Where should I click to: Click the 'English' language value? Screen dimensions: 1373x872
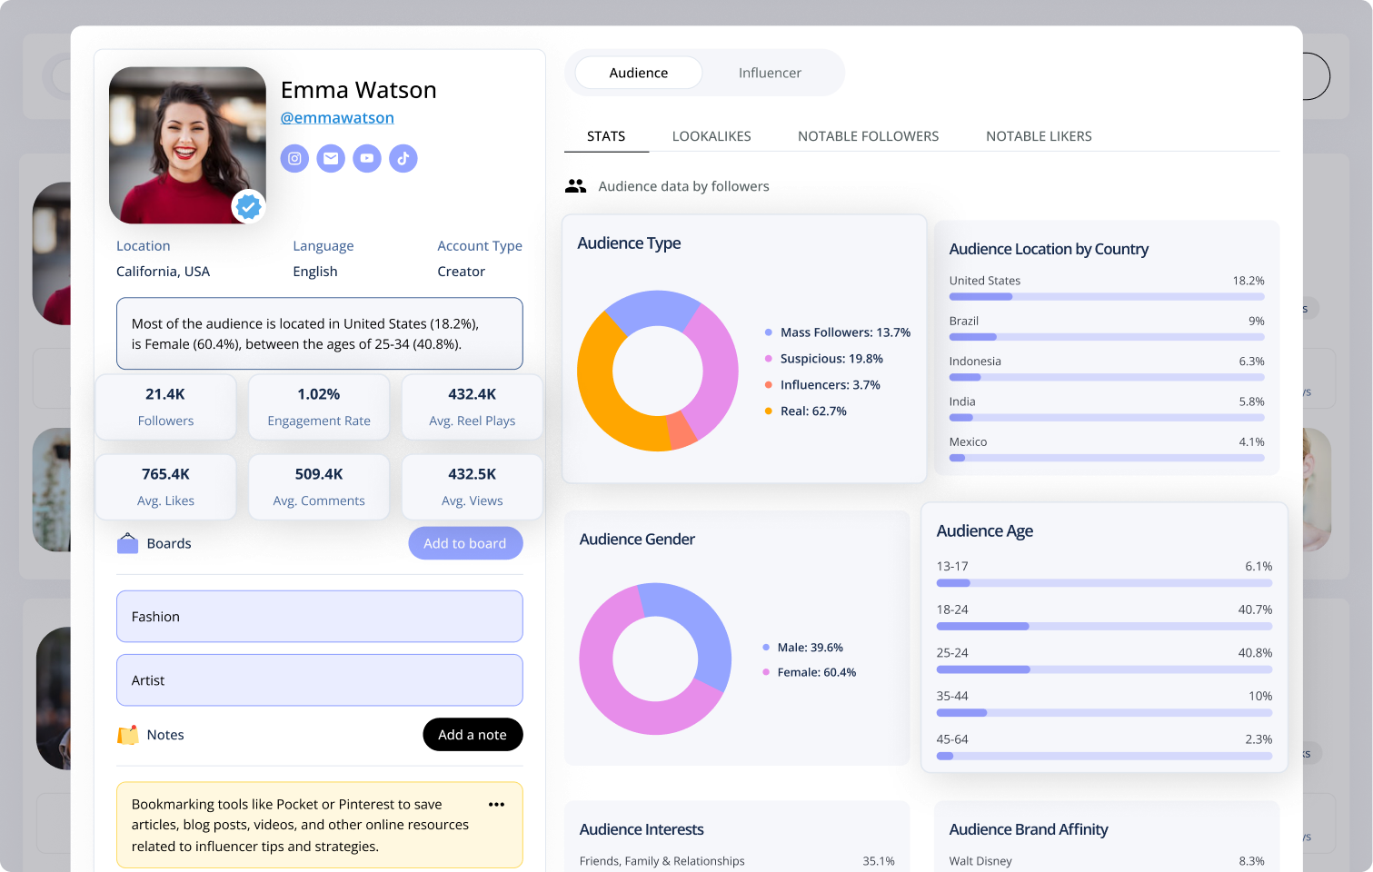(x=315, y=272)
